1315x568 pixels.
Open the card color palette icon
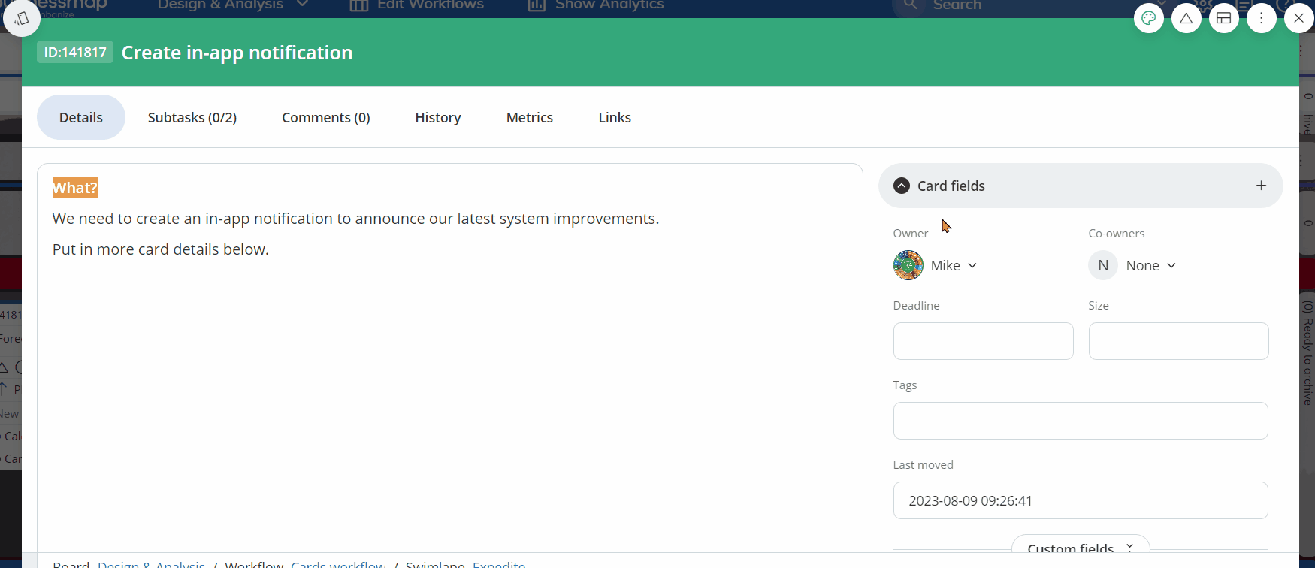click(1148, 18)
